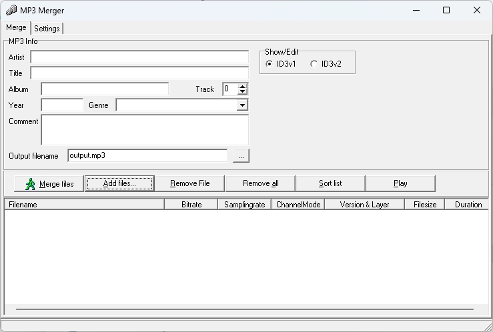Click the green running man Merge files button
The image size is (493, 332).
point(49,184)
